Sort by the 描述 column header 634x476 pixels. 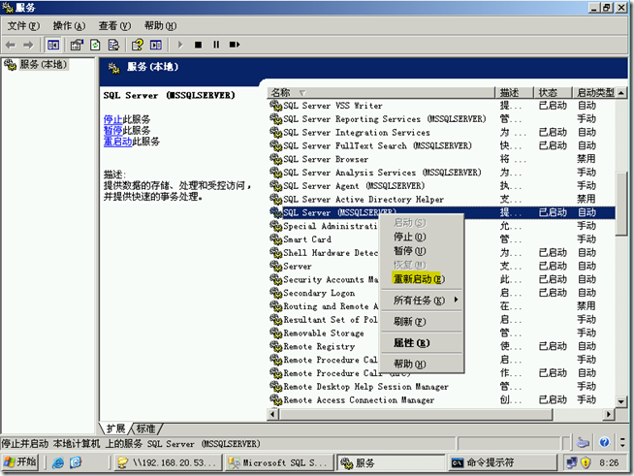pyautogui.click(x=515, y=93)
